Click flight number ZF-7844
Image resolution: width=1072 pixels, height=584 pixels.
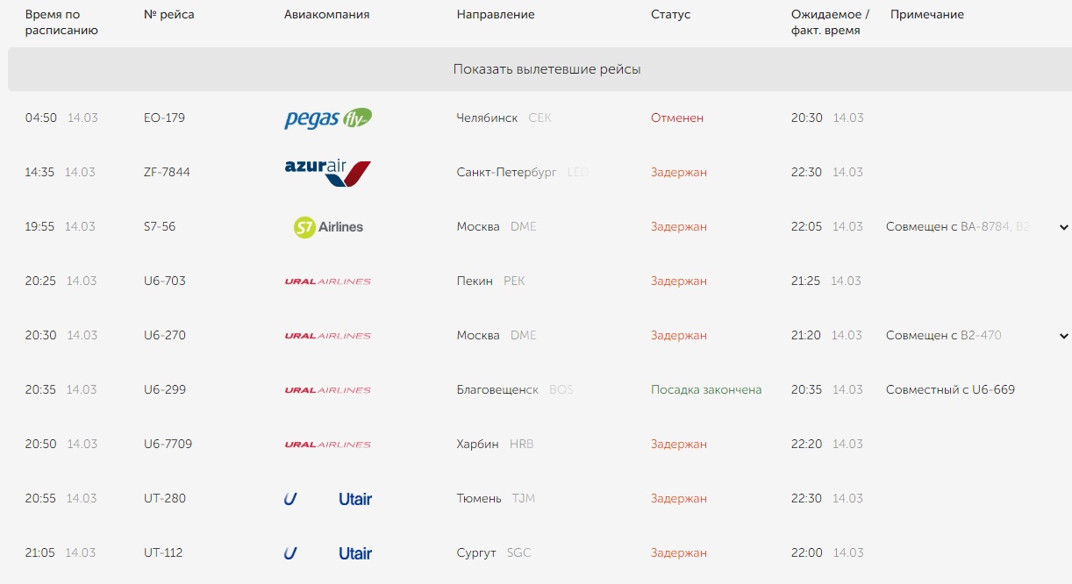click(x=167, y=172)
